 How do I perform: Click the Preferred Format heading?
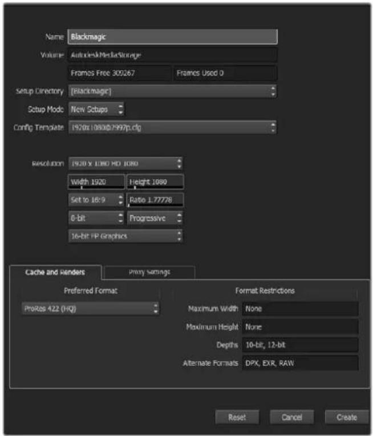(91, 290)
